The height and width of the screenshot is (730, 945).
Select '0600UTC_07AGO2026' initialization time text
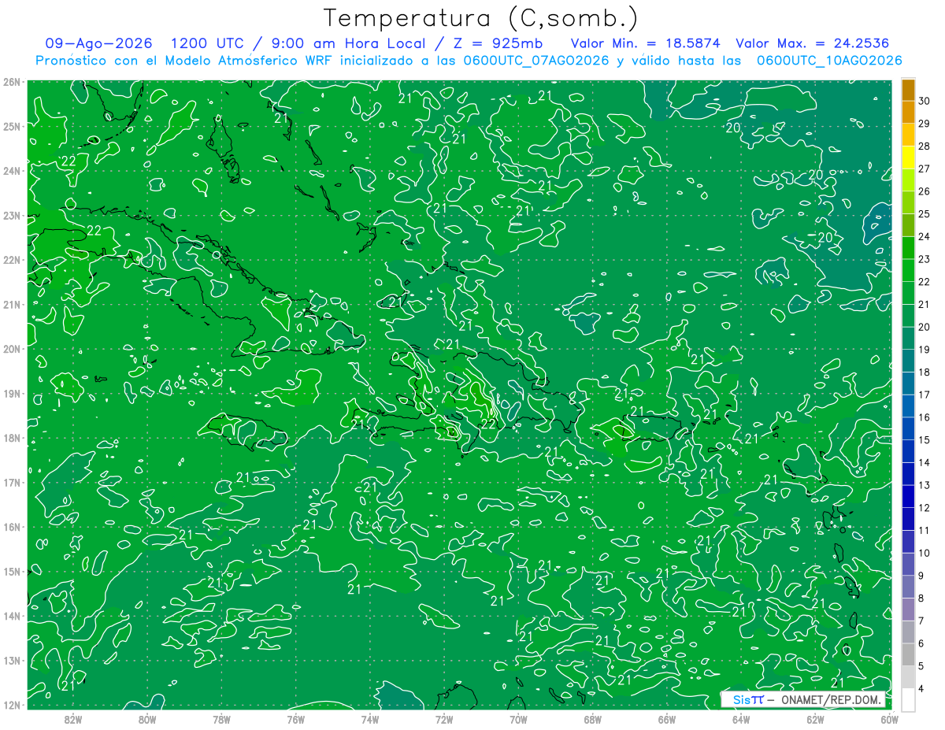tap(535, 61)
